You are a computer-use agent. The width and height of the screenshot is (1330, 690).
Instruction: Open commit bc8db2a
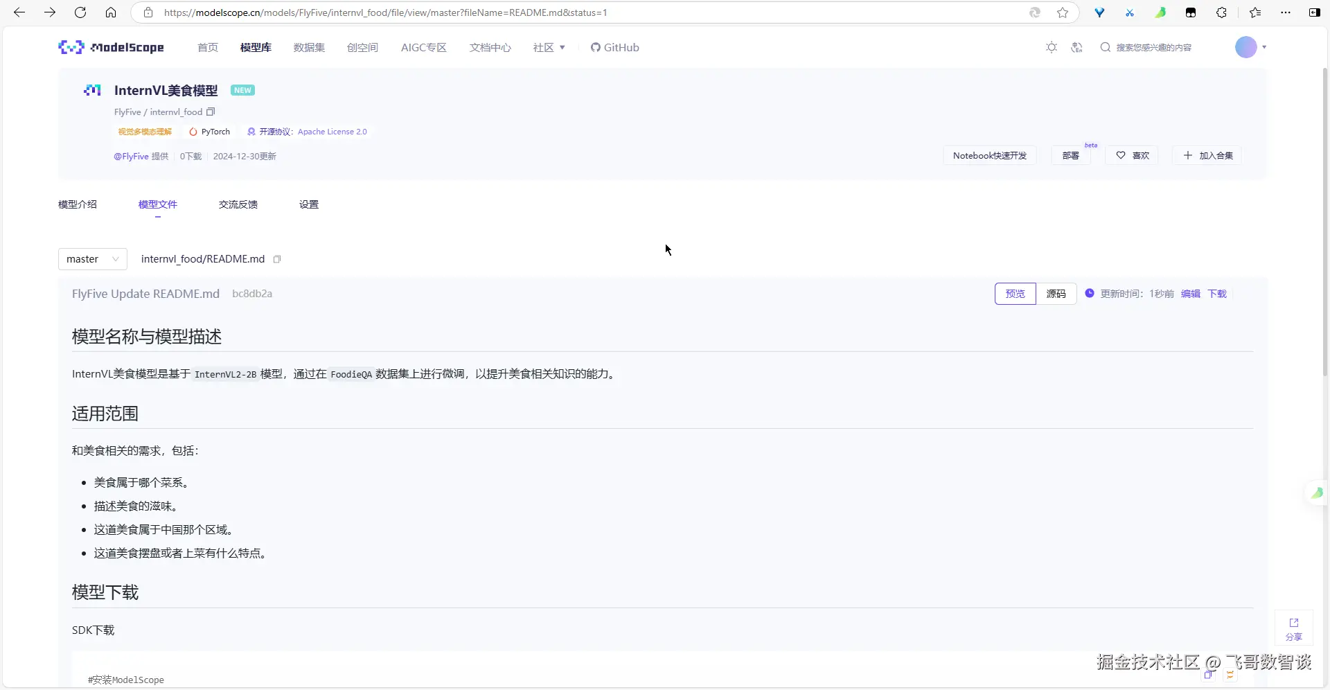pos(252,294)
